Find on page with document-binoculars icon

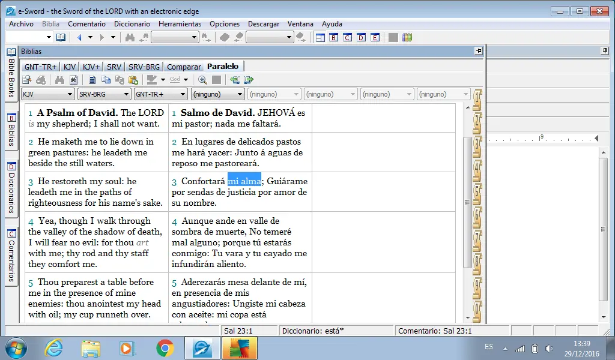[x=73, y=80]
